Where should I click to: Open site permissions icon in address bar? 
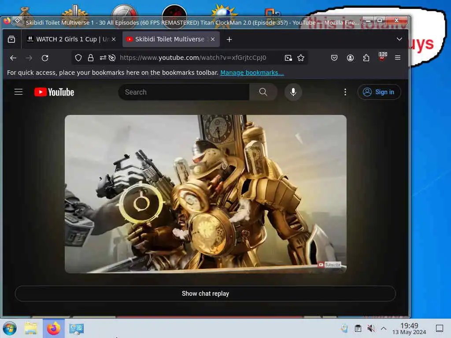(x=103, y=58)
